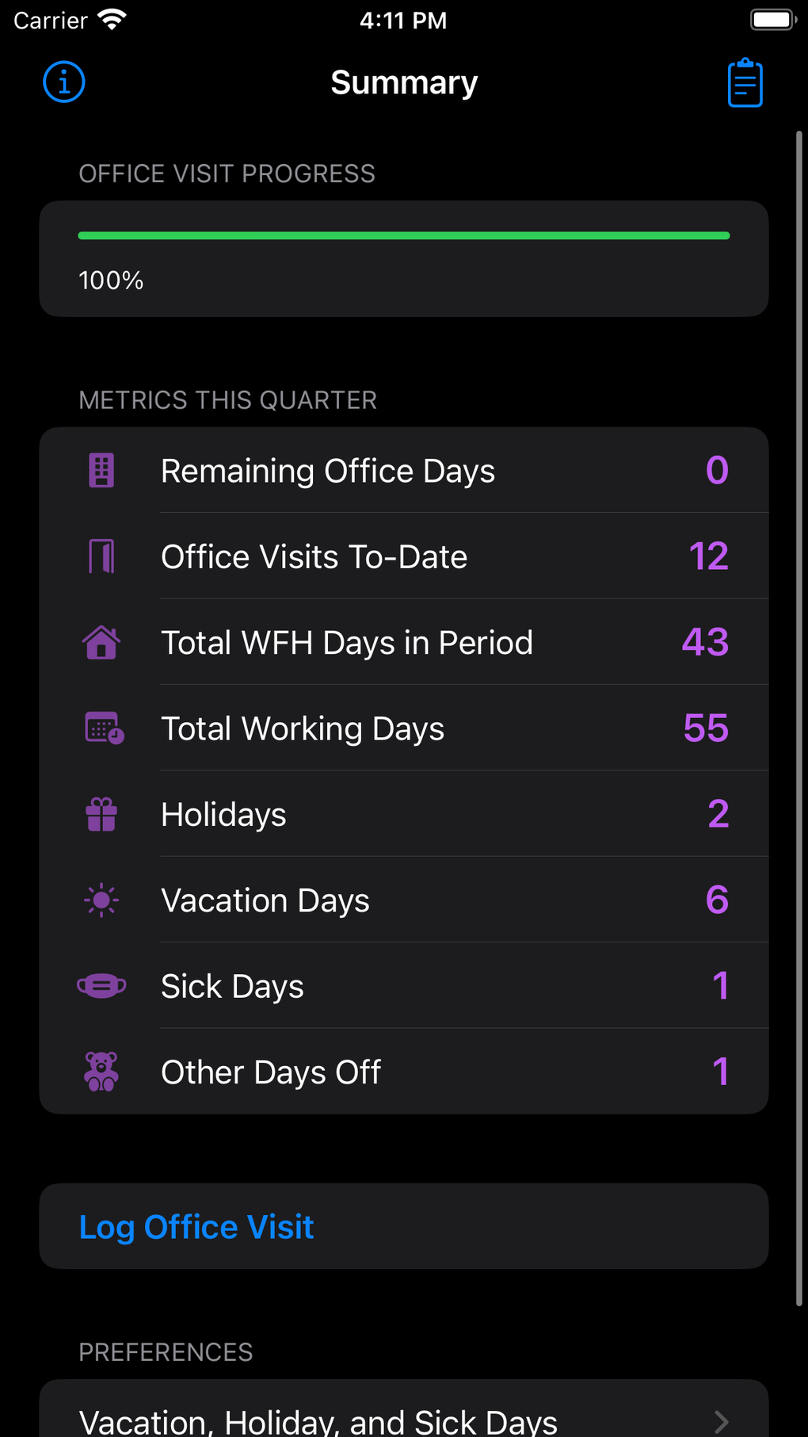Tap the Wi-Fi status icon
Image resolution: width=808 pixels, height=1437 pixels.
[112, 20]
